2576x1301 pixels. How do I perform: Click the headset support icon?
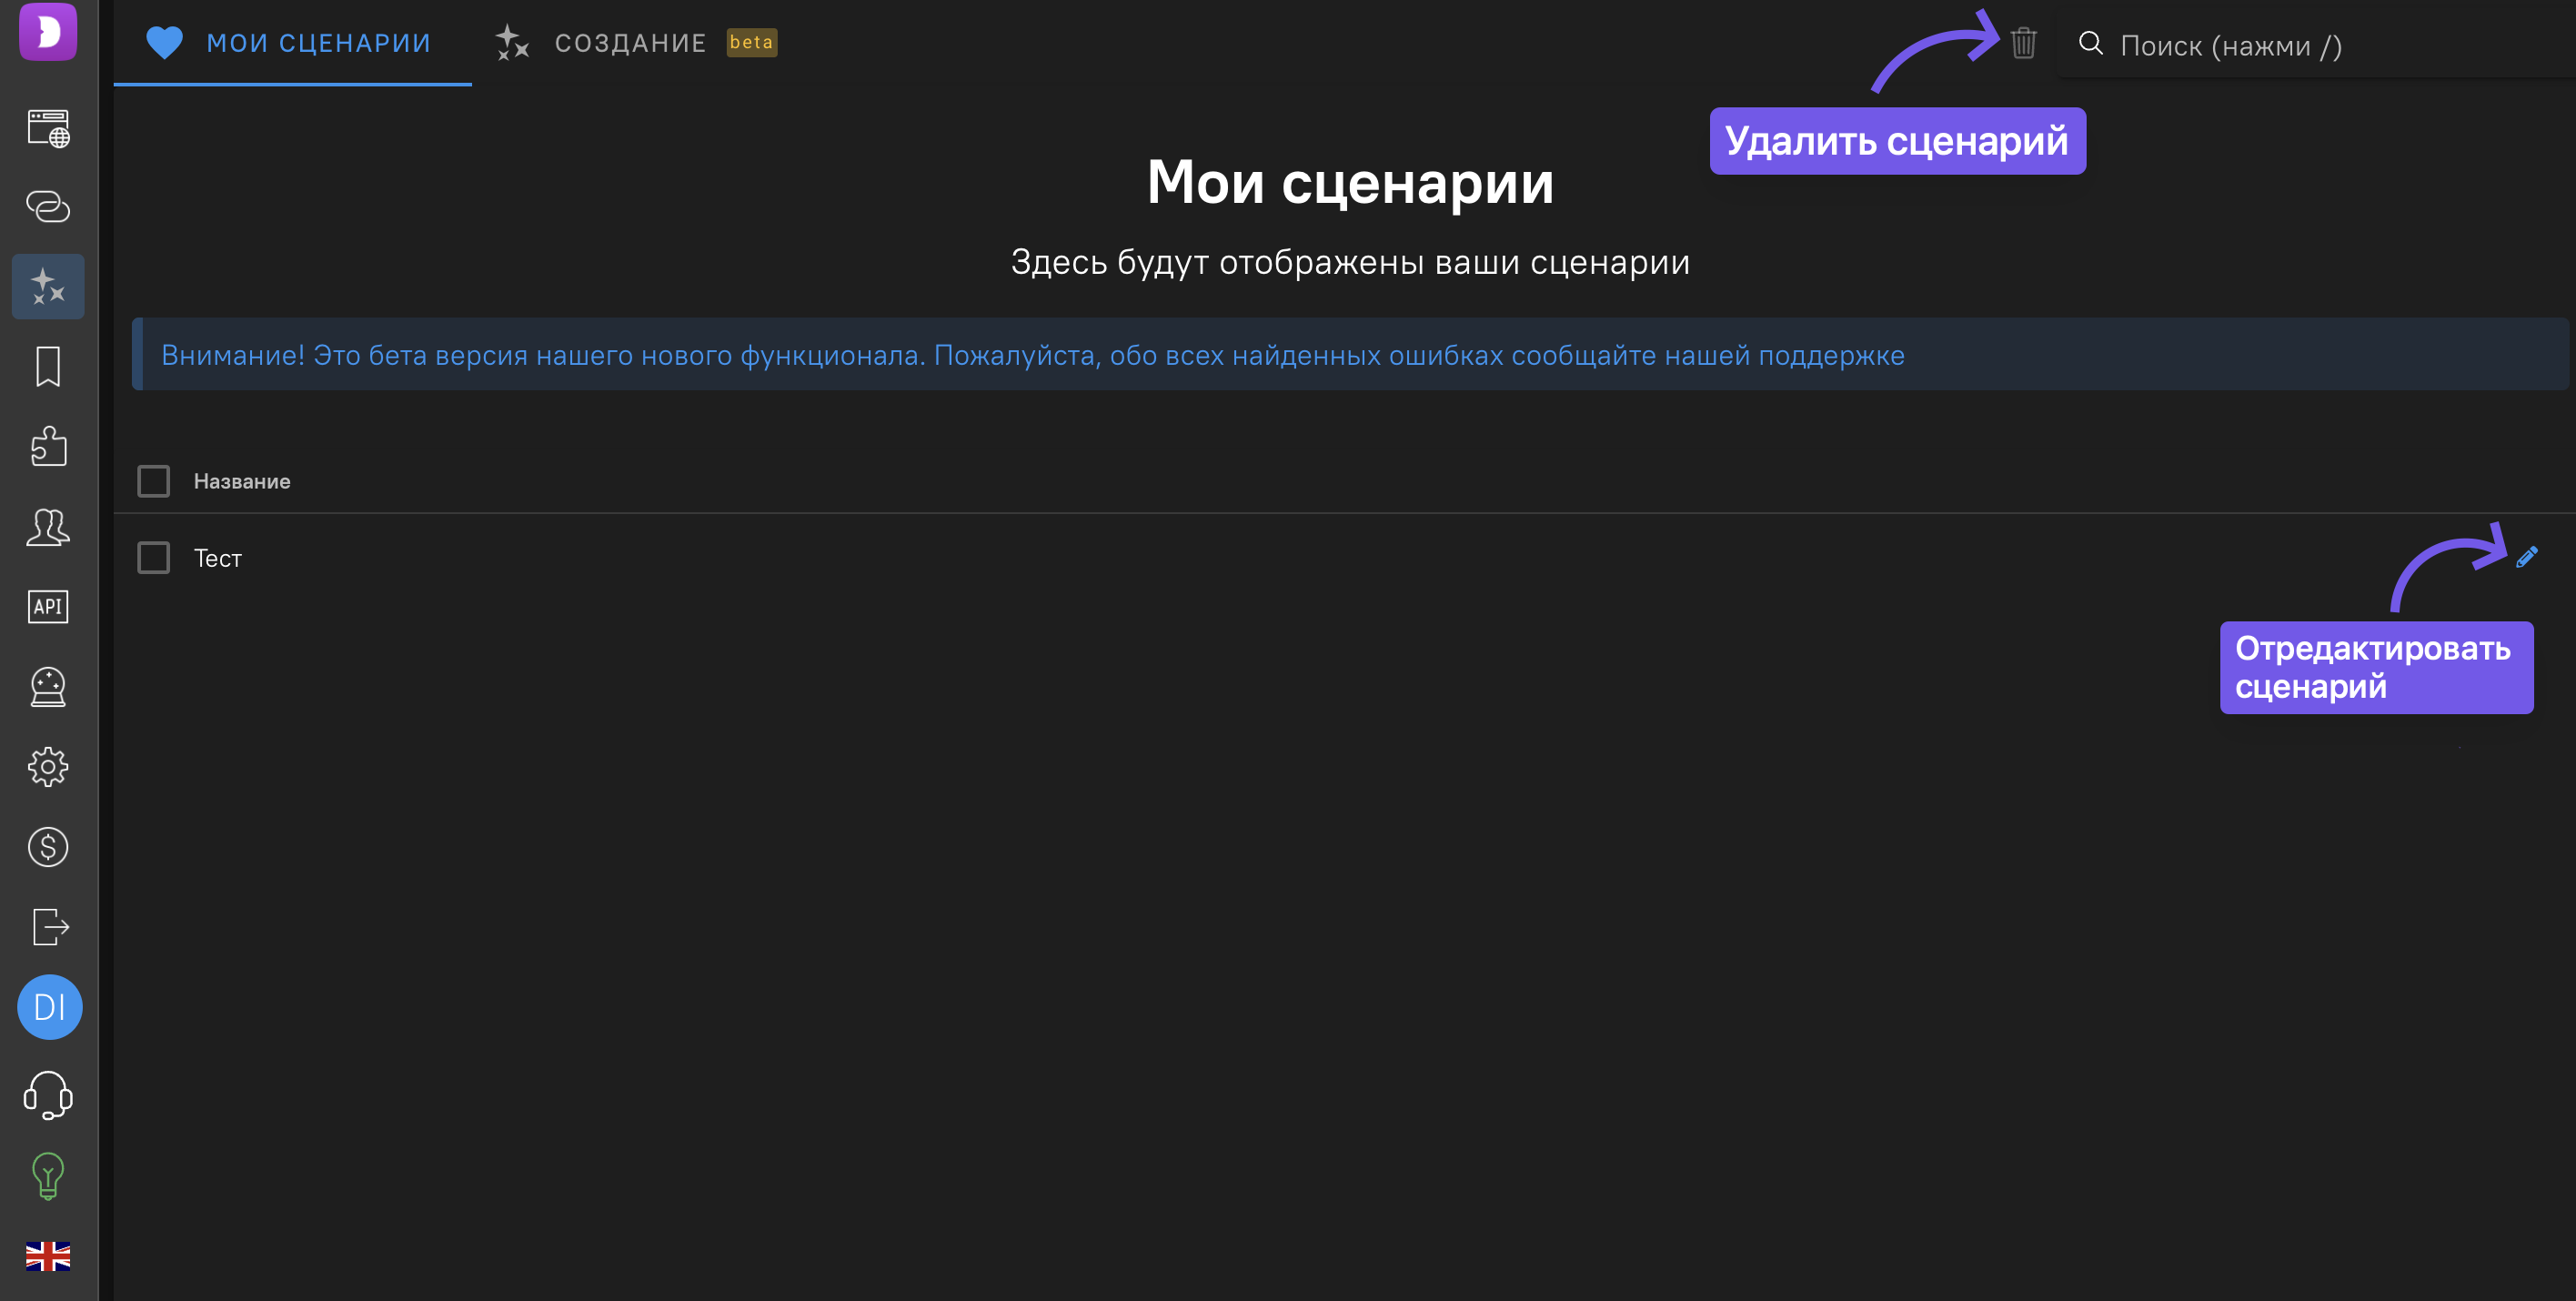coord(47,1096)
